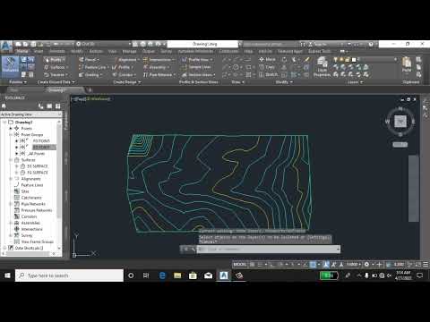Select Corridors node in Prospector tree

pyautogui.click(x=30, y=216)
